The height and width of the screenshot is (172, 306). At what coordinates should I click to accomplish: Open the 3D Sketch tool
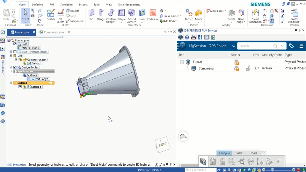tap(60, 16)
